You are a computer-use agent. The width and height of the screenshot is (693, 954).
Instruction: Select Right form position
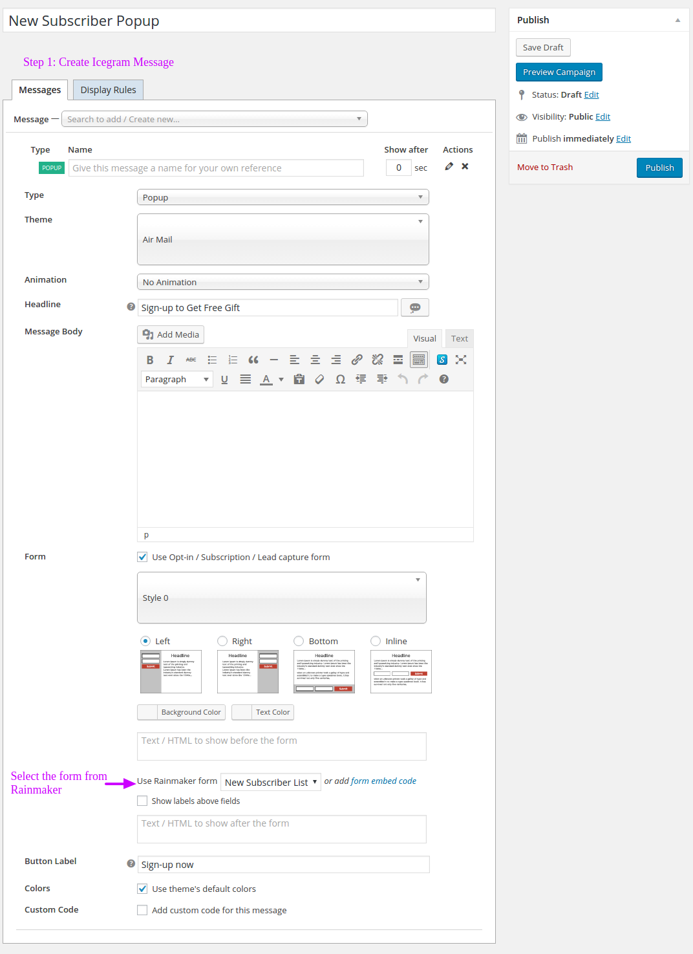222,641
